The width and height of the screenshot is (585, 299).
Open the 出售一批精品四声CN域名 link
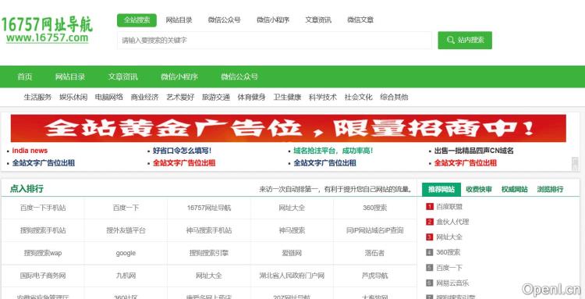[x=473, y=151]
